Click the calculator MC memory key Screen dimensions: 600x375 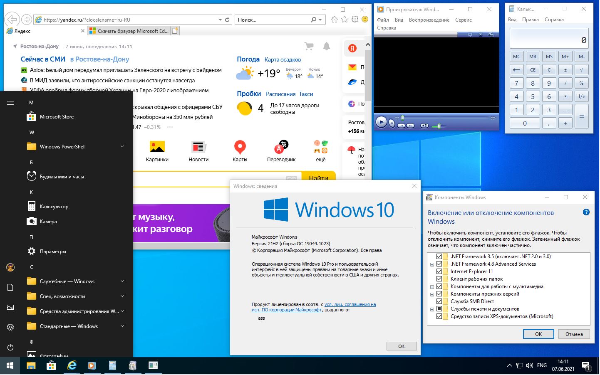516,57
